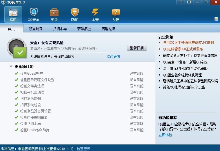Select the 扫描高危漏洞 security item
Screen dimensions: 220x151
tap(31, 99)
